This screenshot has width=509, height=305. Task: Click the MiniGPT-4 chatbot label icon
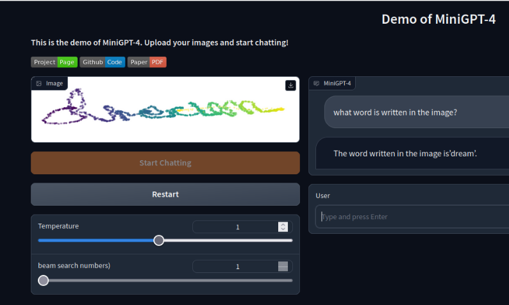(316, 83)
